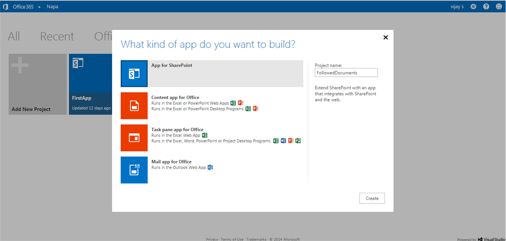This screenshot has width=506, height=241.
Task: Open the Privacy footer link
Action: 211,239
